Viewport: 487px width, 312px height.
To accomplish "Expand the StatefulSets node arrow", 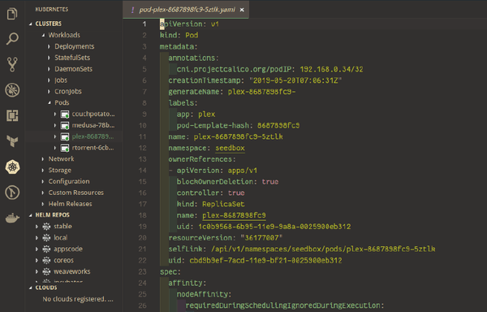I will (49, 58).
